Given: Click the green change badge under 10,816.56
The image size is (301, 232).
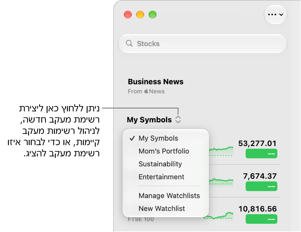Looking at the screenshot, I should tap(261, 219).
